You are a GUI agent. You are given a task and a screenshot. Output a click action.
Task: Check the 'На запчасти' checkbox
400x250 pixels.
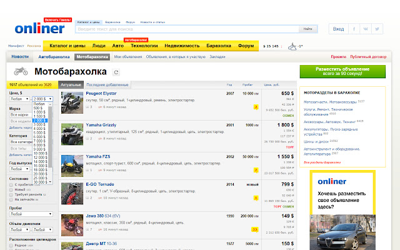[11, 199]
